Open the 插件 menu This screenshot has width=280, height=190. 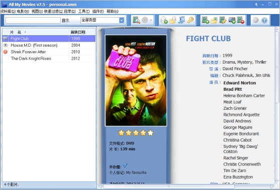point(98,12)
